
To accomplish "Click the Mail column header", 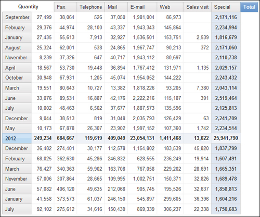I will pyautogui.click(x=116, y=7).
